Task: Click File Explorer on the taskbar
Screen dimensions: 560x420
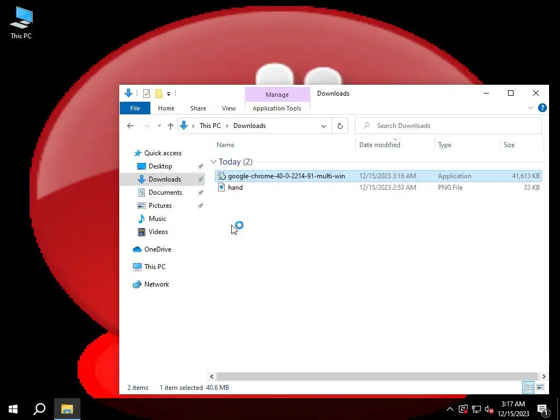Action: 67,409
